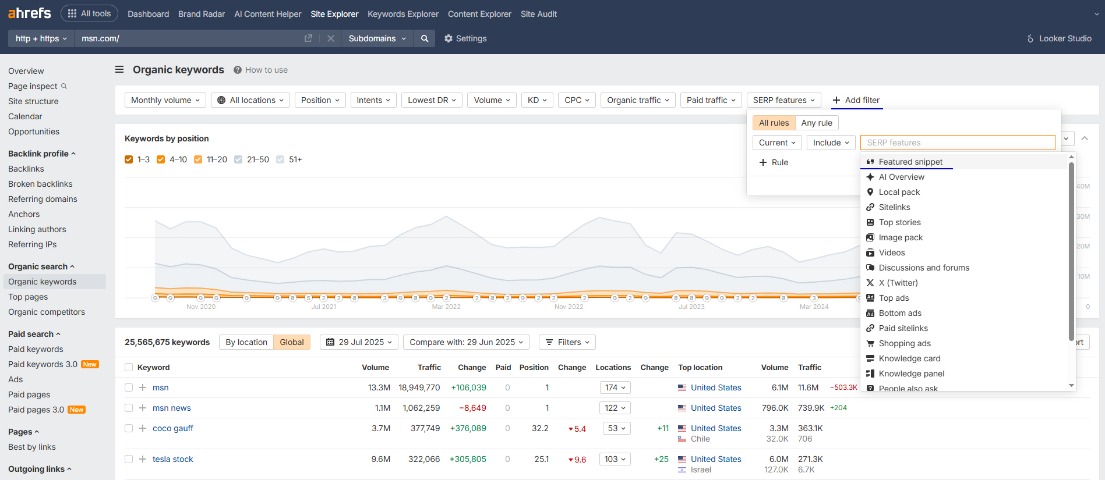The image size is (1105, 480).
Task: Toggle the 11–20 position checkbox
Action: coord(198,159)
